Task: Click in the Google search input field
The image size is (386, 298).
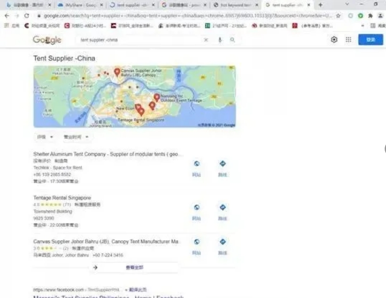Action: click(x=140, y=40)
